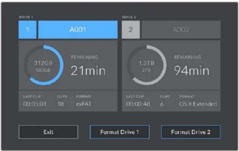This screenshot has height=151, width=239.
Task: Click the 94min remaining value
Action: 192,71
